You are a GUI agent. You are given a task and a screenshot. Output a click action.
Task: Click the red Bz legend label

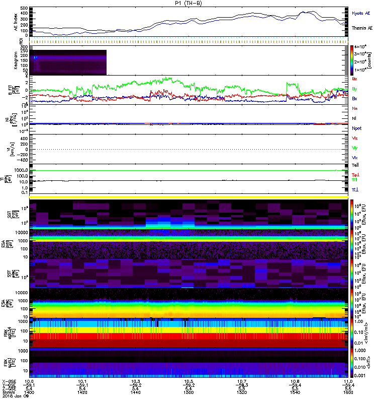click(354, 79)
